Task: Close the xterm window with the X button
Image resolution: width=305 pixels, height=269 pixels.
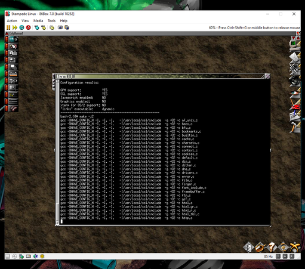Action: pyautogui.click(x=267, y=76)
